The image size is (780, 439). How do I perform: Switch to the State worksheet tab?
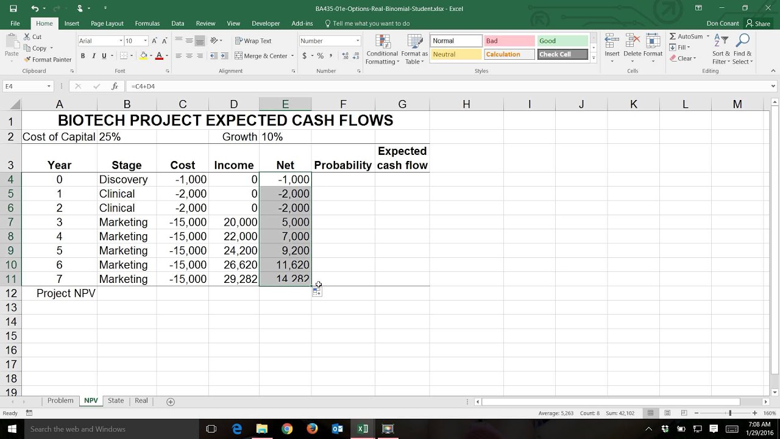coord(116,401)
